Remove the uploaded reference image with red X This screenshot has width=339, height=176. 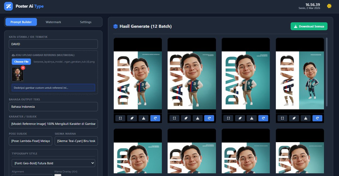[23, 67]
